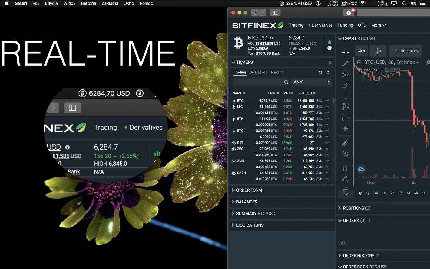Set chart range to 7d
Viewport: 430px width, 269px height.
pyautogui.click(x=392, y=193)
